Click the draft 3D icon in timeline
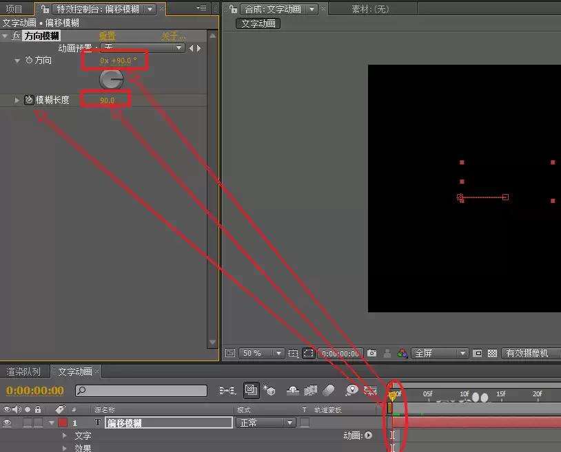The width and height of the screenshot is (561, 452). tap(269, 390)
